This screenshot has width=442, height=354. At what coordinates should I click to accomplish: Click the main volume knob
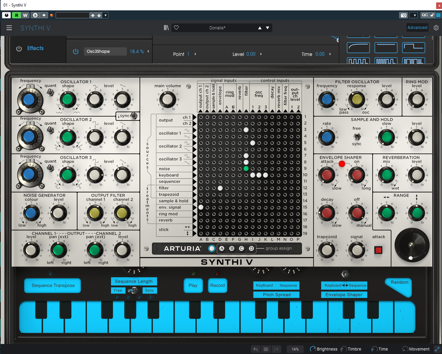click(168, 99)
